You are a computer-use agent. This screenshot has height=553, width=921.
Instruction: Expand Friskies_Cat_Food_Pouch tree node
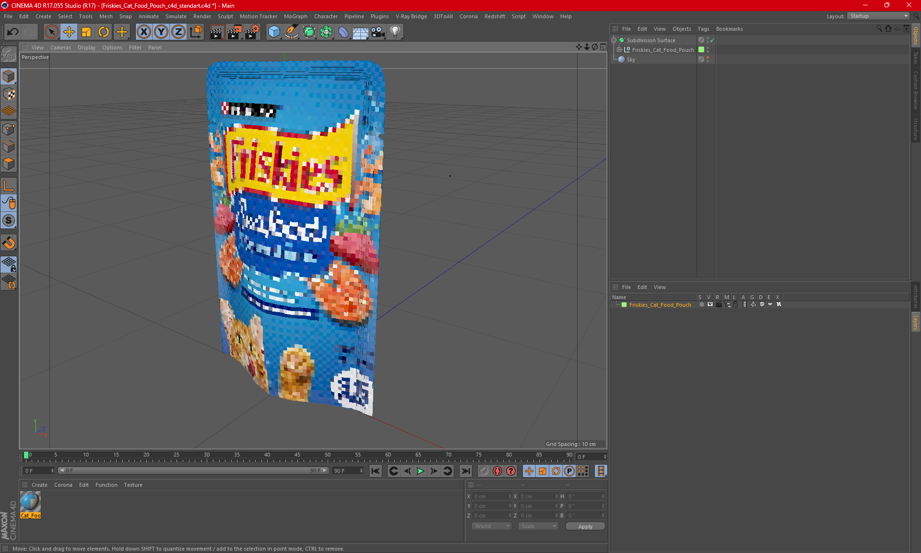(619, 50)
